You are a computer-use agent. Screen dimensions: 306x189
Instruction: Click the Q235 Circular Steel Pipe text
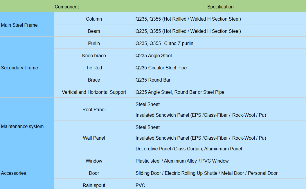pyautogui.click(x=161, y=68)
